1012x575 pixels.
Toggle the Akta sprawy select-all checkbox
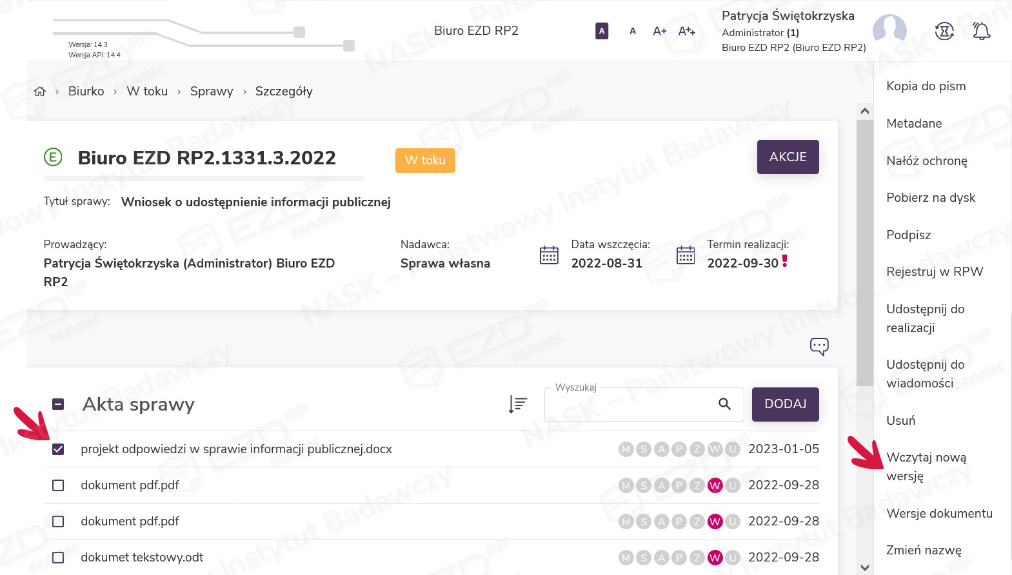(58, 404)
